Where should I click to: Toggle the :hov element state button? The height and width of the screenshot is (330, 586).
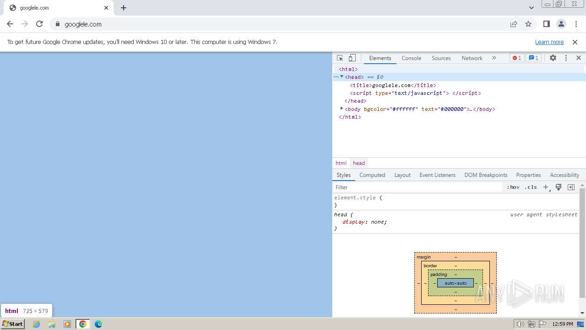coord(513,187)
